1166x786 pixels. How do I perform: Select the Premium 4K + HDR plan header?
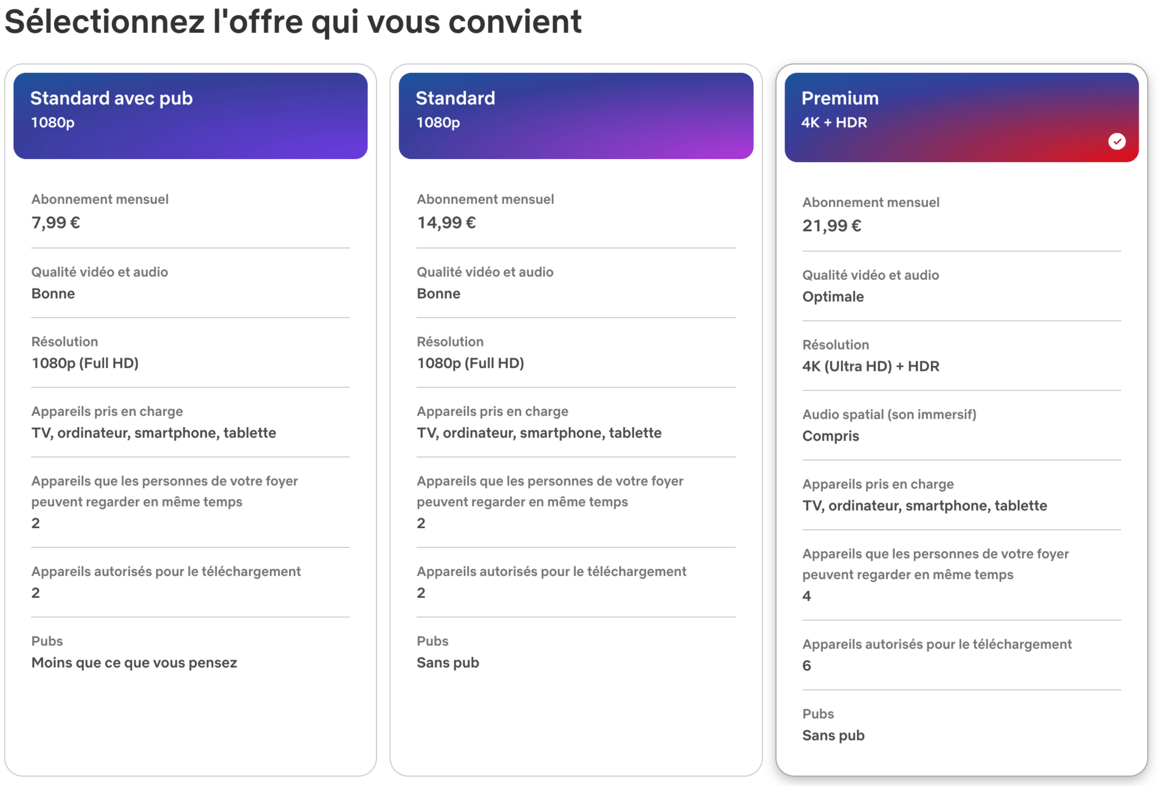(961, 117)
